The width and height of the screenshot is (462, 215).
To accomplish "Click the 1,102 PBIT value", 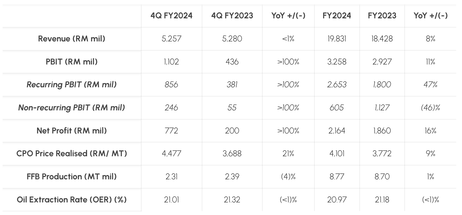I will pyautogui.click(x=172, y=62).
